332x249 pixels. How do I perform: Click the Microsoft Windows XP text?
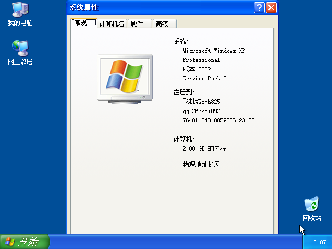tap(214, 51)
